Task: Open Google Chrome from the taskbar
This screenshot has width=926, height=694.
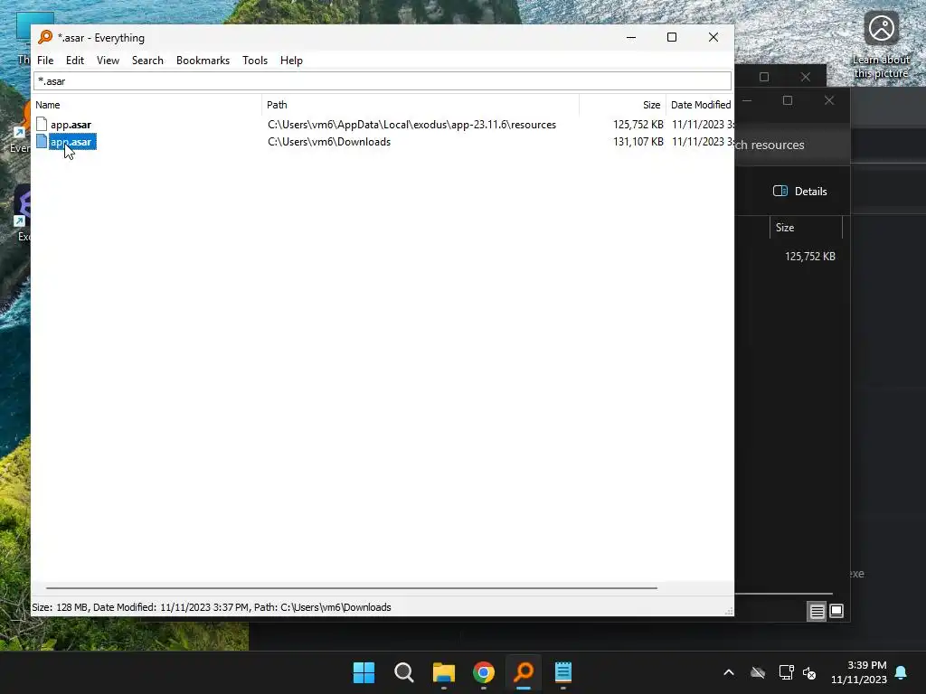Action: pos(484,672)
